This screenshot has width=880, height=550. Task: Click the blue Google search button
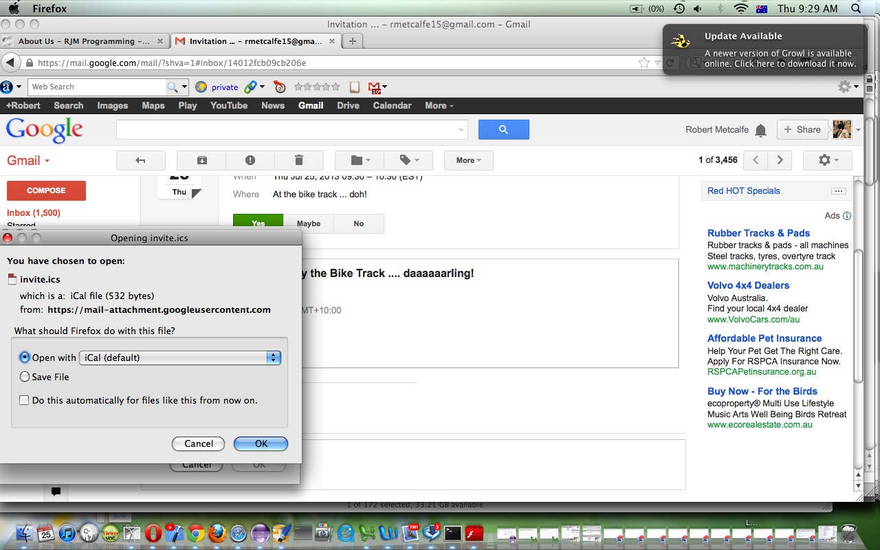click(503, 129)
